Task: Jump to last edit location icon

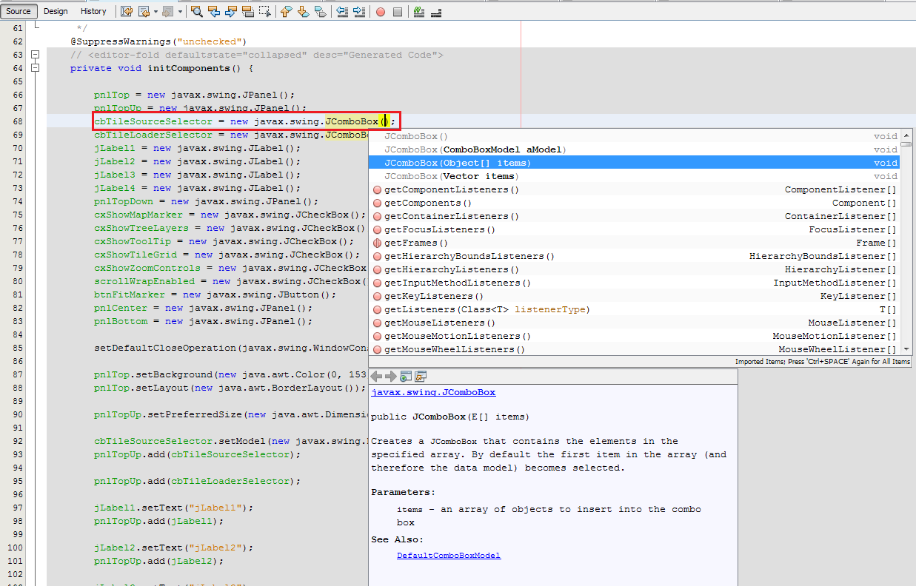Action: pyautogui.click(x=127, y=12)
